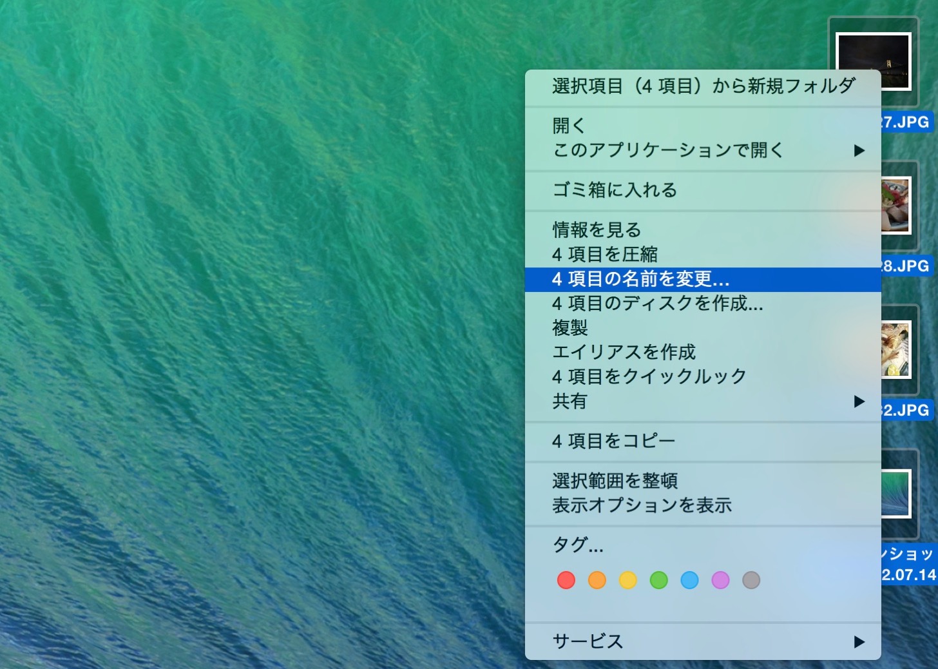Screen dimensions: 938x669
Task: Click the screenshot label ending 2.07.14
Action: (x=909, y=574)
